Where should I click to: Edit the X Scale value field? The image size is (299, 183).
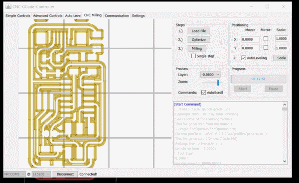pyautogui.click(x=282, y=39)
